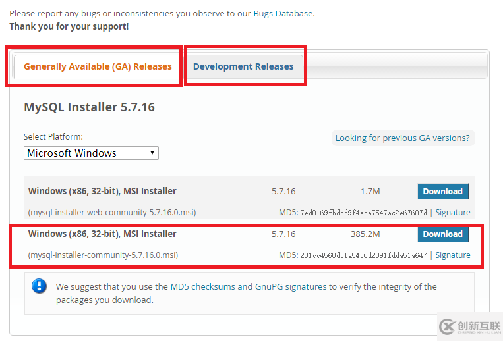Open MD5 checksums and GnuPG signatures link
The width and height of the screenshot is (503, 341).
click(249, 286)
